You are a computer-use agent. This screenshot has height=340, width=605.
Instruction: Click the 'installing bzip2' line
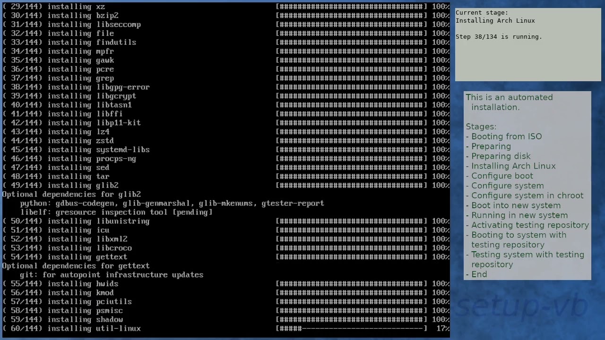coord(226,16)
